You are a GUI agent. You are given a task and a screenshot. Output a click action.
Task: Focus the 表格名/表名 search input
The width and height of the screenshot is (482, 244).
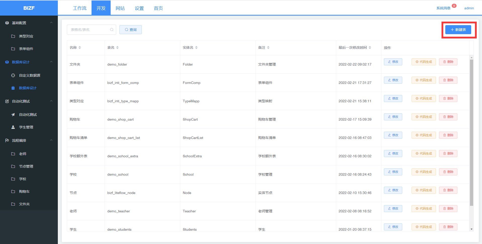pyautogui.click(x=92, y=30)
